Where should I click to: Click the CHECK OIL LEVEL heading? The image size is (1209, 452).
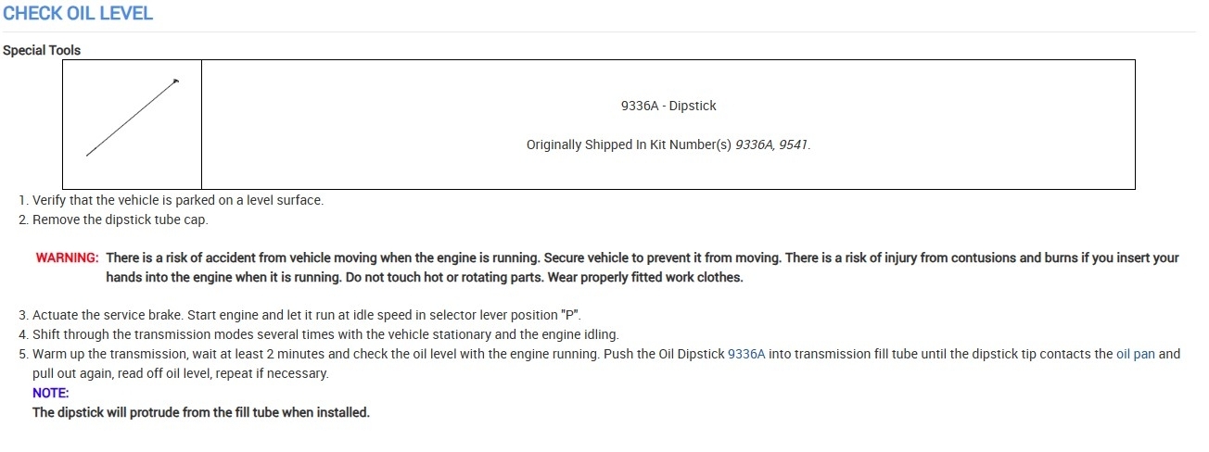(78, 14)
